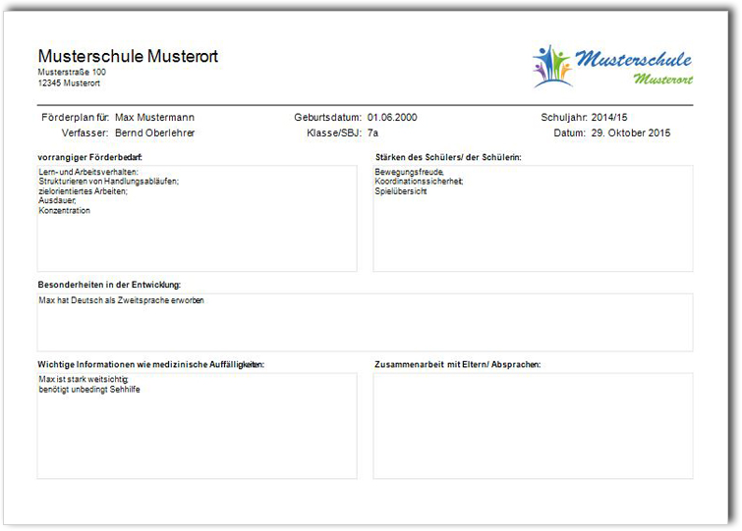Screen dimensions: 742x531
Task: Click the birth date '01.06.2000'
Action: coord(392,117)
